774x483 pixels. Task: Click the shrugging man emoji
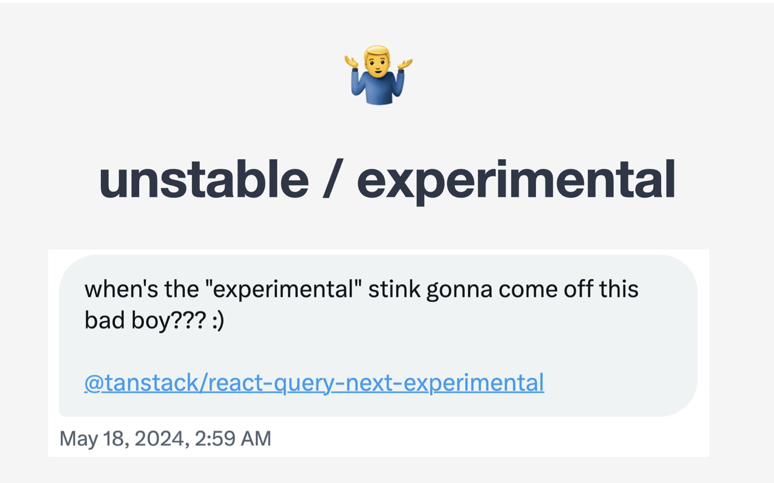click(x=378, y=75)
